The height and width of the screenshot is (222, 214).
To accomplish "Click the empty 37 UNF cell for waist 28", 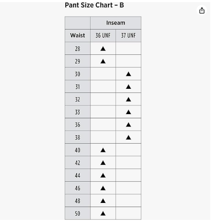I will [128, 49].
